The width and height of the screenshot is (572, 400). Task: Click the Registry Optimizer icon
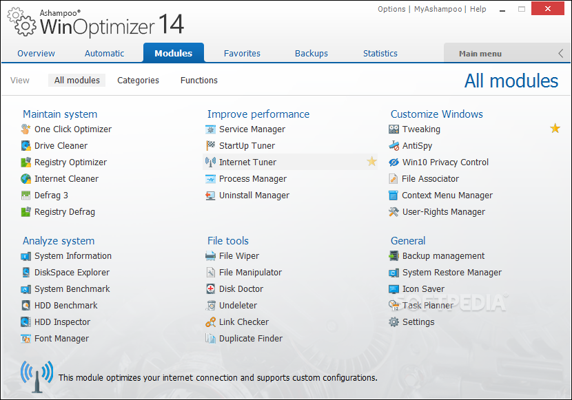tap(25, 162)
